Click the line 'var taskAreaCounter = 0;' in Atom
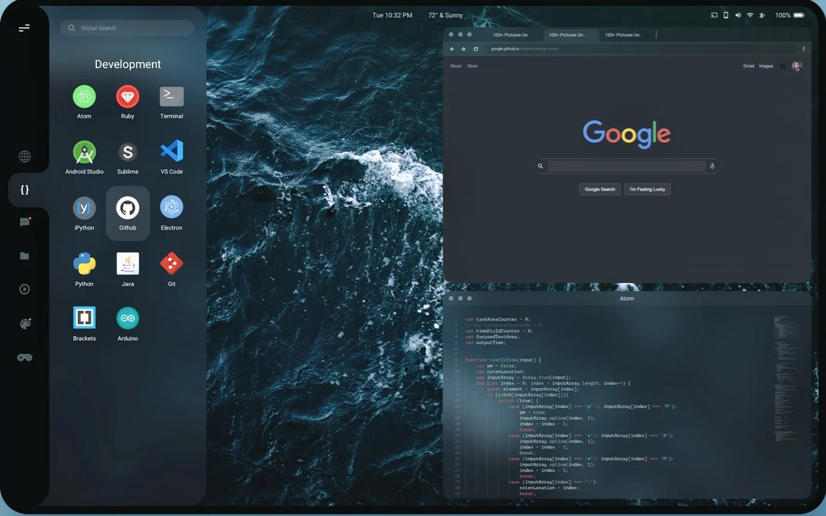This screenshot has height=516, width=826. coord(498,319)
